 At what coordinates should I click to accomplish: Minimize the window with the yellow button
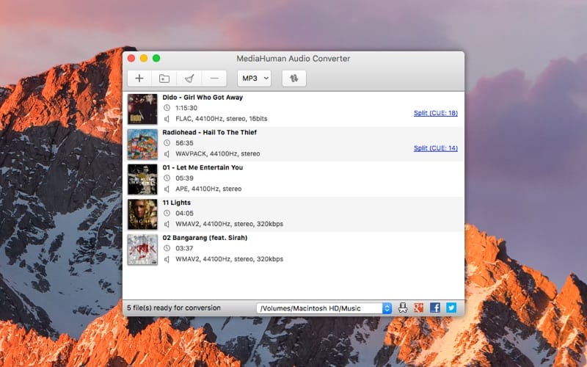(144, 59)
